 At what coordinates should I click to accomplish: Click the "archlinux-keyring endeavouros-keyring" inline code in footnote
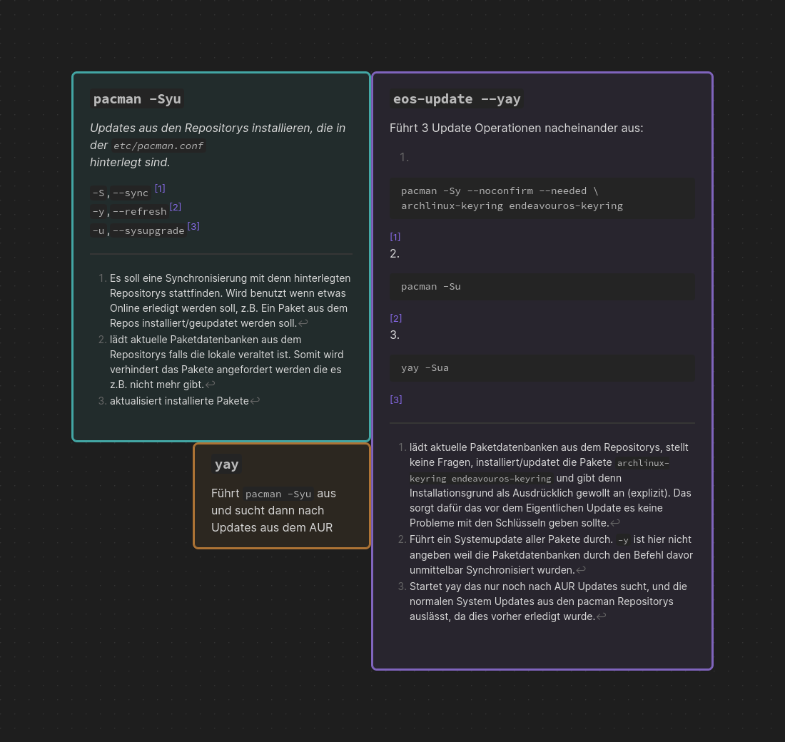point(540,471)
